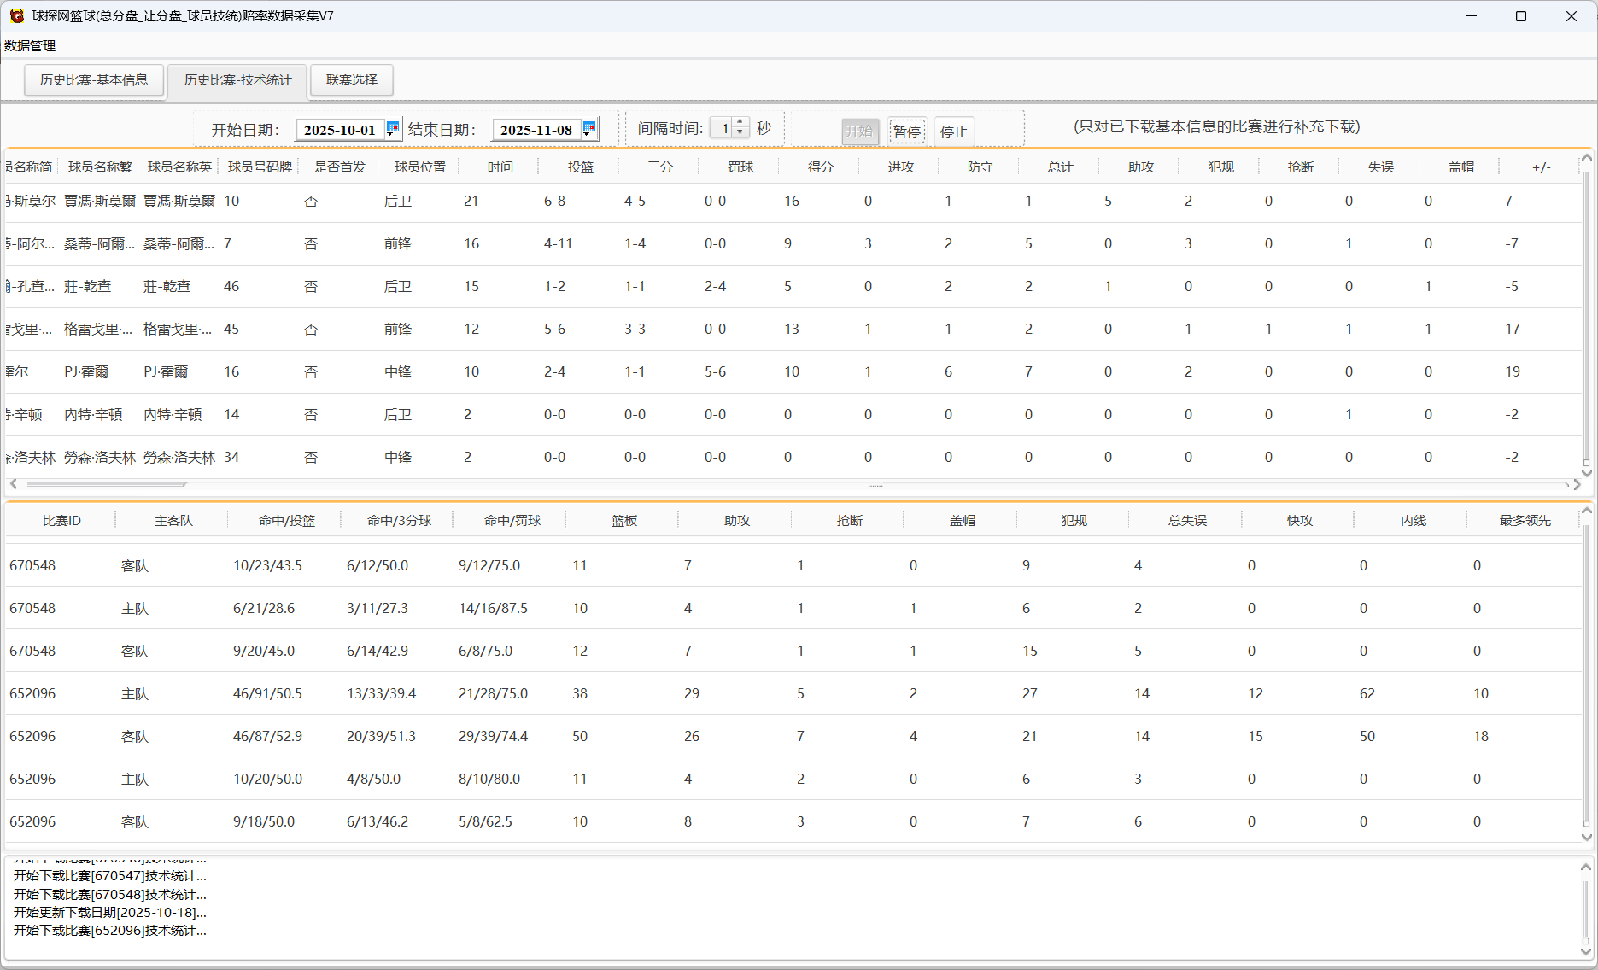Select the row with 9/18/50.0 shooting
The width and height of the screenshot is (1598, 970).
pos(793,821)
